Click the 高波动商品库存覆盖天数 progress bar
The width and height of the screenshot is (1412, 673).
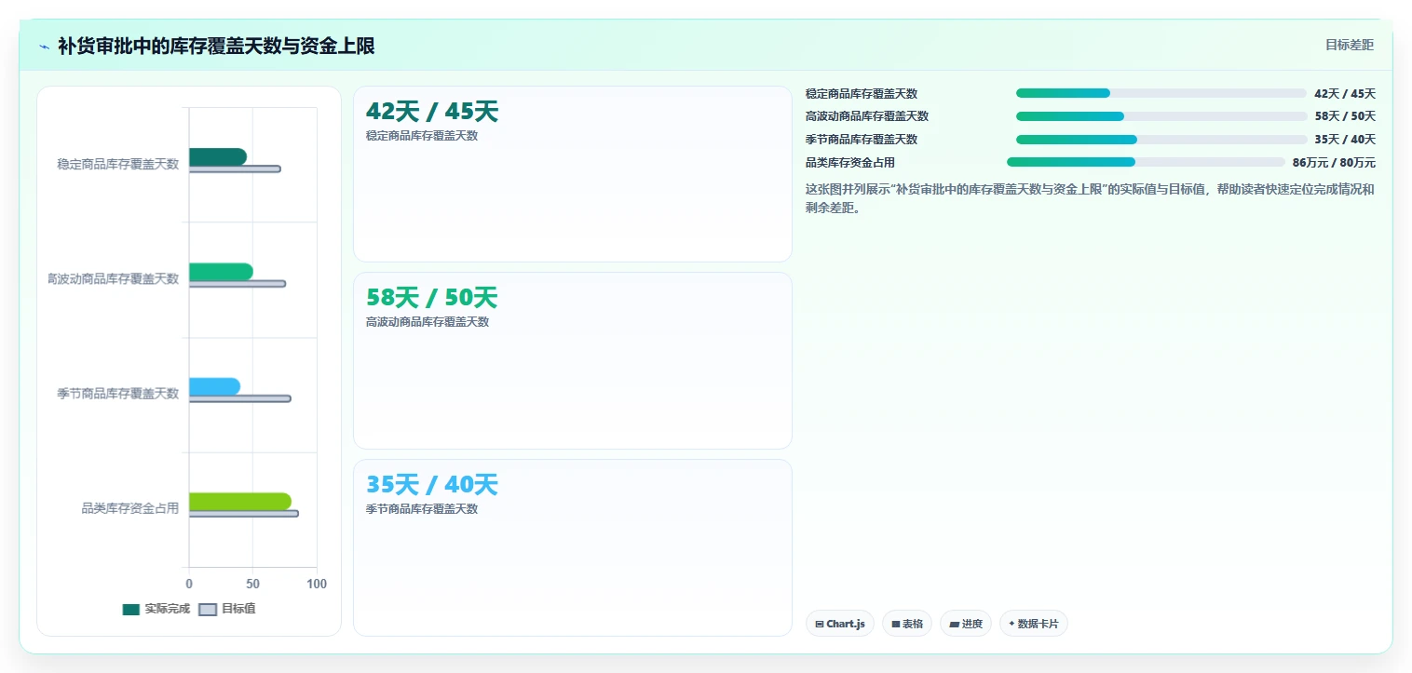1161,116
